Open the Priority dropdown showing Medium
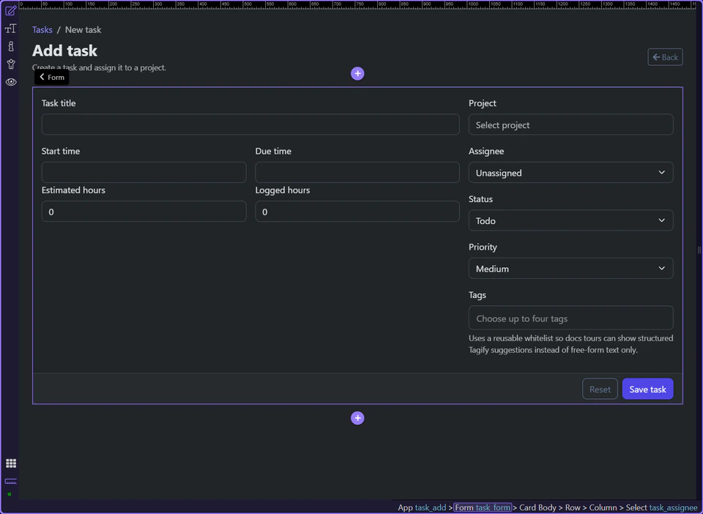 [x=570, y=268]
